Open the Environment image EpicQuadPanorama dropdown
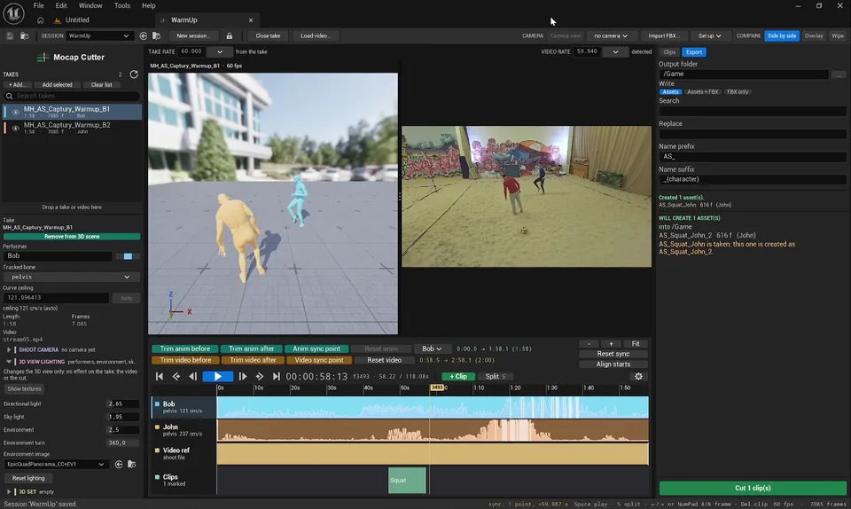The height and width of the screenshot is (509, 851). click(x=55, y=465)
